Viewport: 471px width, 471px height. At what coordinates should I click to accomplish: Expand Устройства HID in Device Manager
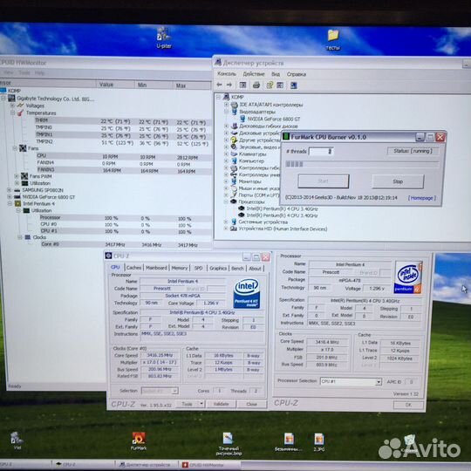pos(226,229)
